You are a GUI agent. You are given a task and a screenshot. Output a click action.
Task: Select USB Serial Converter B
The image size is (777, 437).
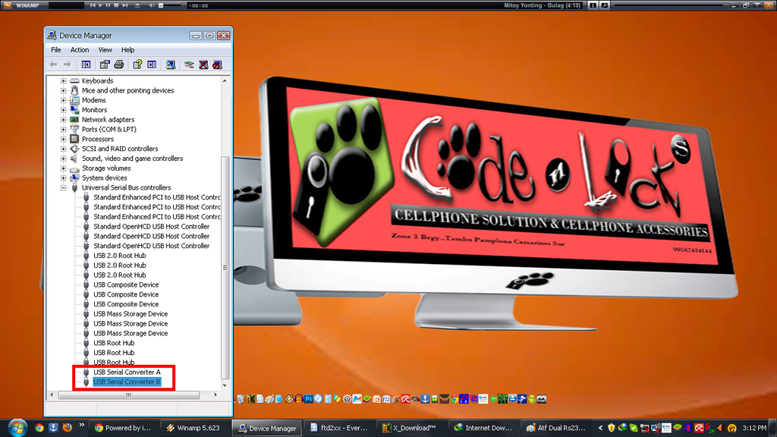[127, 382]
